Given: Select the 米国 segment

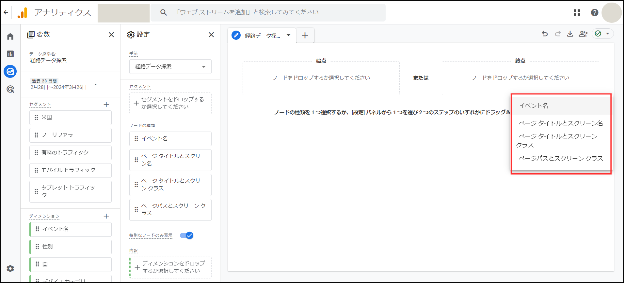Looking at the screenshot, I should click(x=71, y=118).
